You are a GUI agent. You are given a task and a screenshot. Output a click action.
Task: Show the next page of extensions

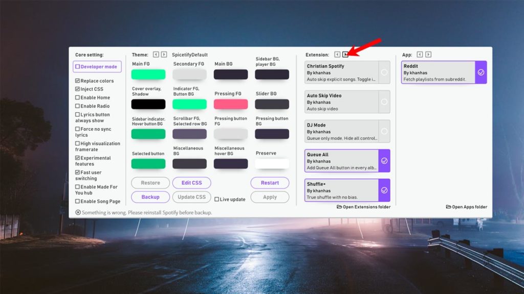[345, 54]
